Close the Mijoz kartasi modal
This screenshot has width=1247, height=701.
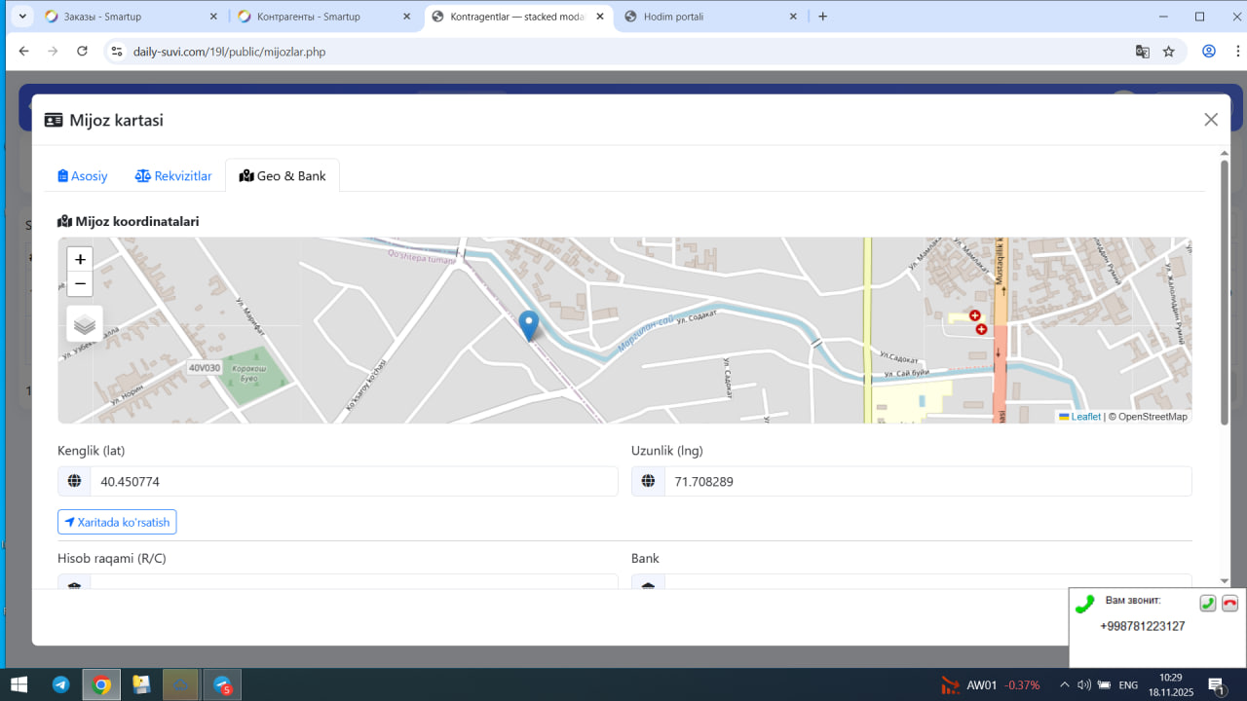click(x=1211, y=120)
